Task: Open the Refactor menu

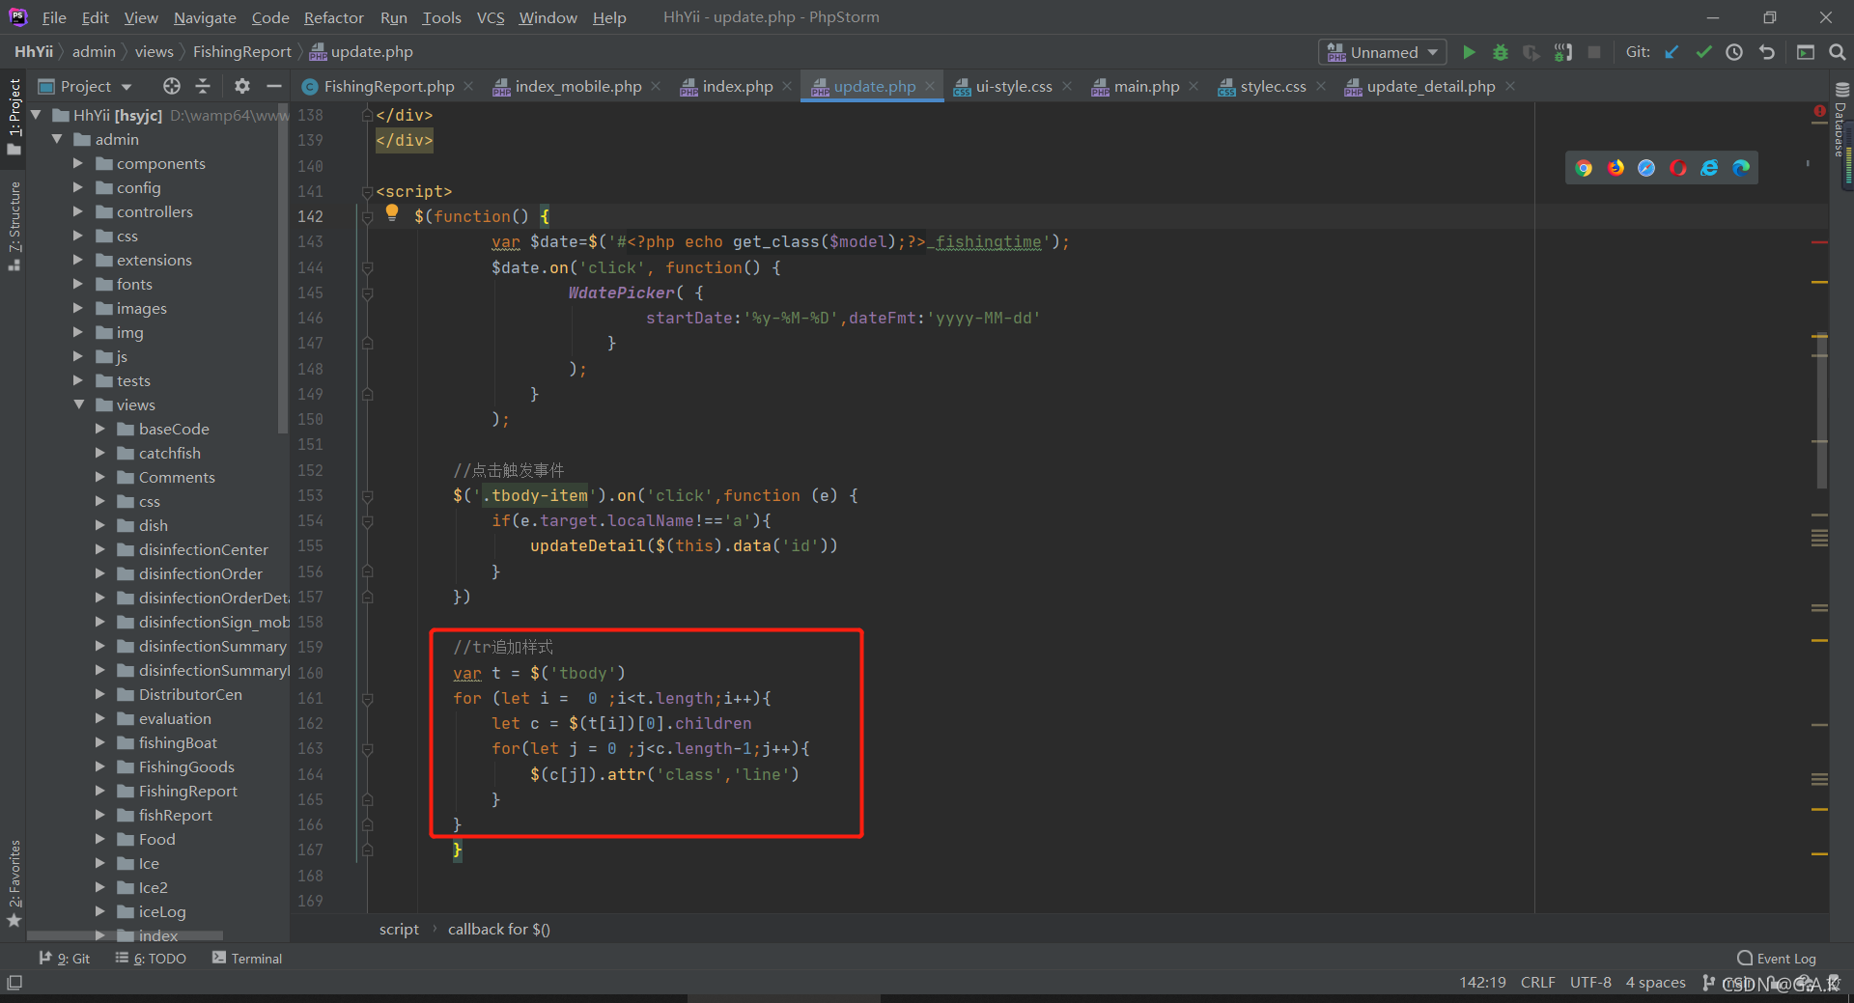Action: coord(333,17)
